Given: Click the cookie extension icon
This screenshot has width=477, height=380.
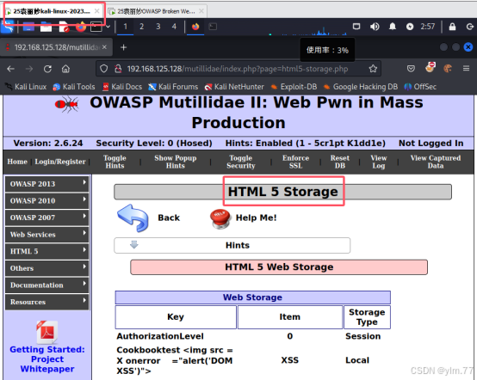Looking at the screenshot, I should pos(448,69).
